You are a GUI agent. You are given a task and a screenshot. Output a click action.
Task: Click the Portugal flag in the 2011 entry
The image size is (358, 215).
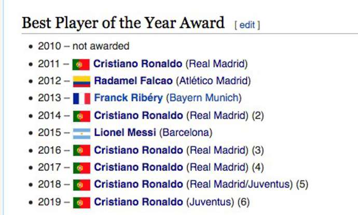tap(81, 64)
